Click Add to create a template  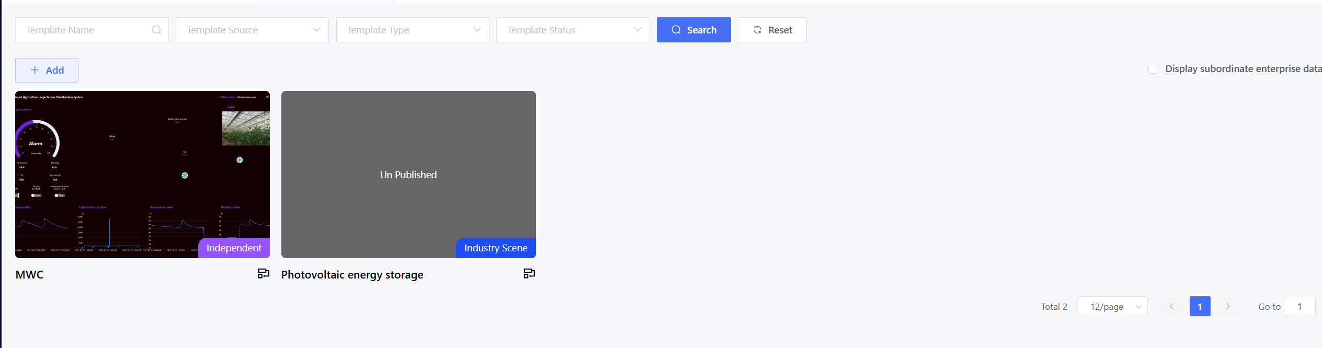point(47,70)
